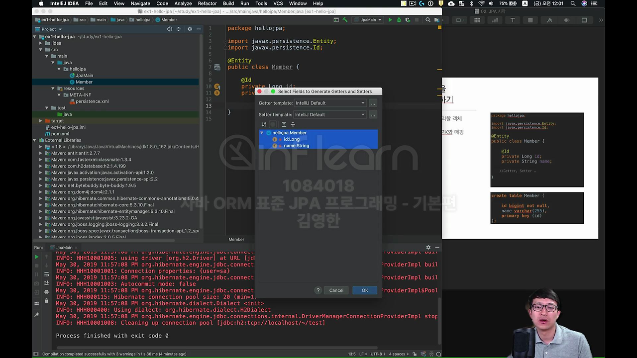Image resolution: width=637 pixels, height=358 pixels.
Task: Hide the Run panel with its minus icon
Action: 437,247
